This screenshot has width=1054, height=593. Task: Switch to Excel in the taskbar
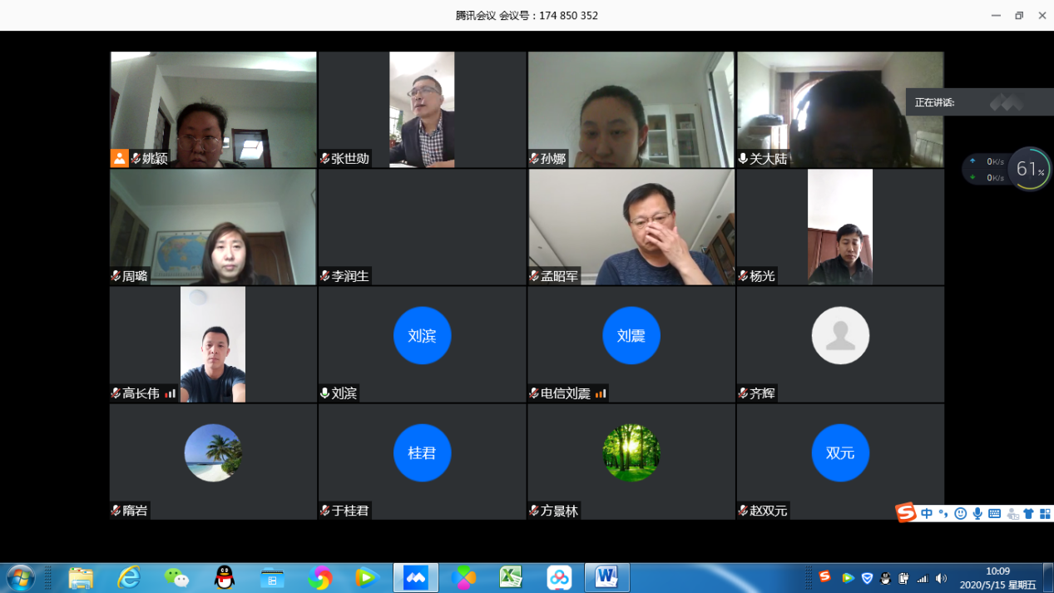511,577
